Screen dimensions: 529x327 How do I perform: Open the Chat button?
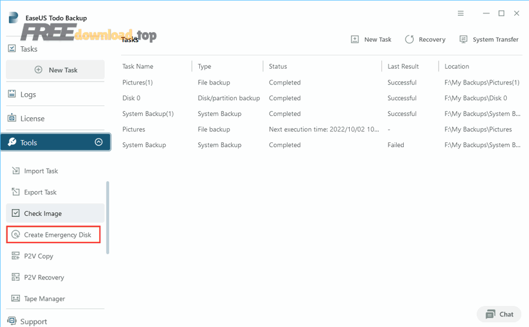click(499, 314)
